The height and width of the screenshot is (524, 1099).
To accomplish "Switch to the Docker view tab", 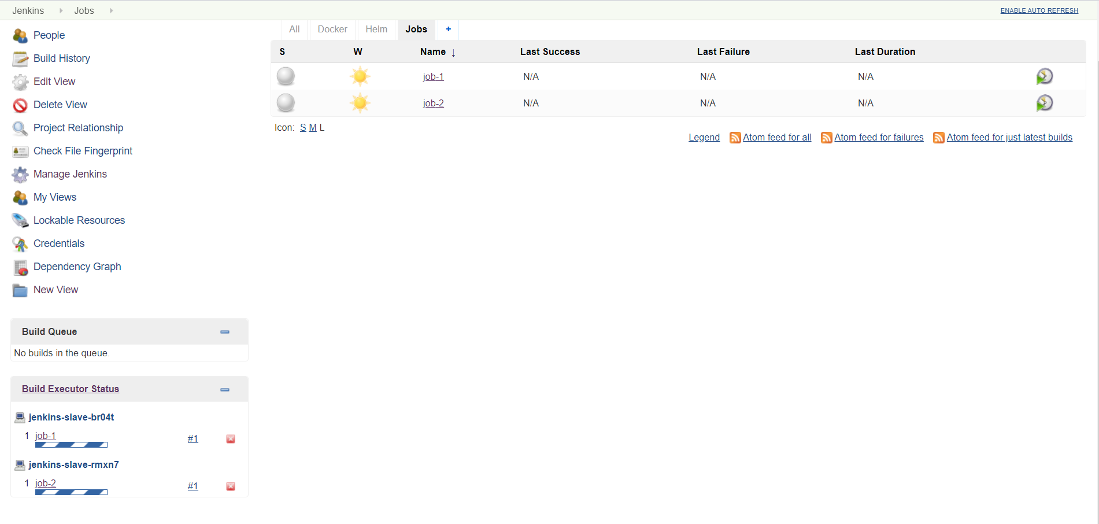I will [332, 29].
